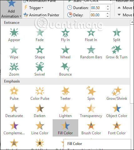Image resolution: width=134 pixels, height=150 pixels.
Task: Click inside the Duration field
Action: coord(98,8)
